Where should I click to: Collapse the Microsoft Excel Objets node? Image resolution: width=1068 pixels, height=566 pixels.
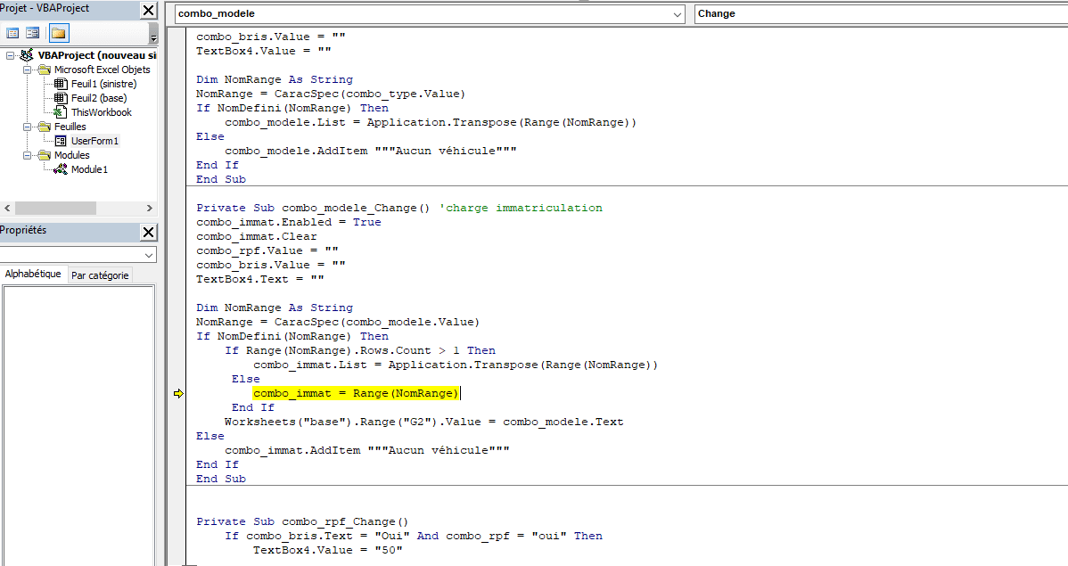28,70
